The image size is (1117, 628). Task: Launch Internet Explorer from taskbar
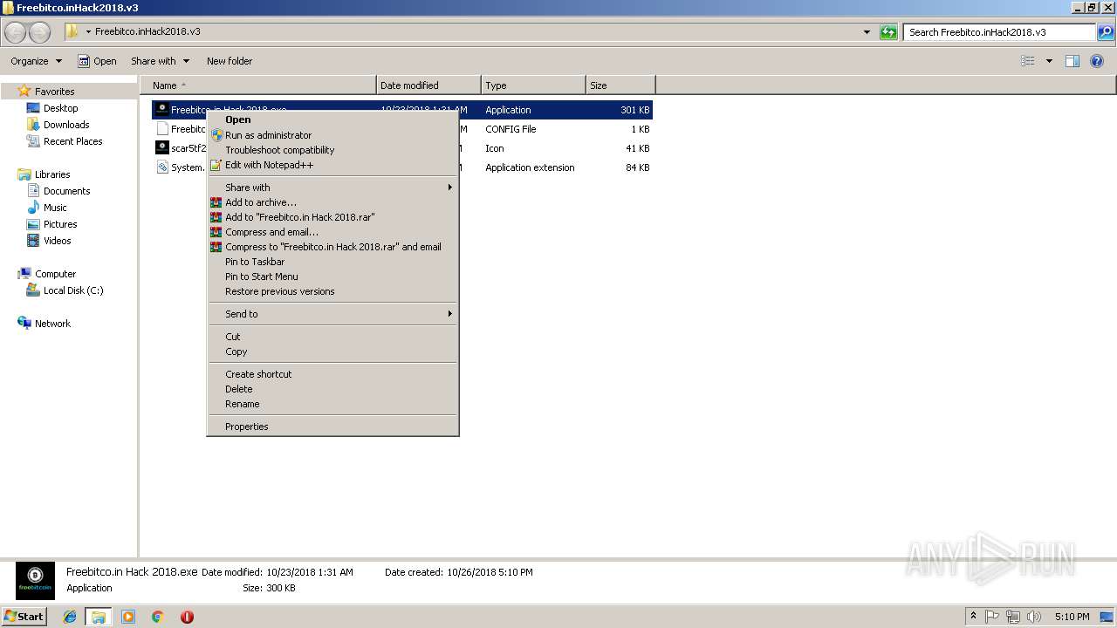click(70, 617)
